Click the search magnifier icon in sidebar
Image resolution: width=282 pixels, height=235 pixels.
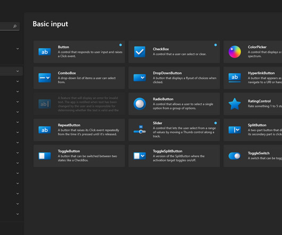[x=15, y=26]
